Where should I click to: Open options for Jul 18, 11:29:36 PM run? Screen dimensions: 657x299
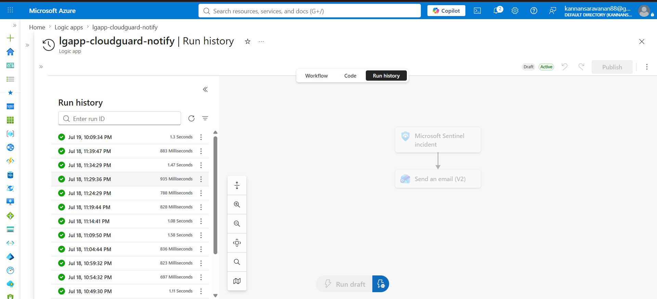tap(201, 179)
